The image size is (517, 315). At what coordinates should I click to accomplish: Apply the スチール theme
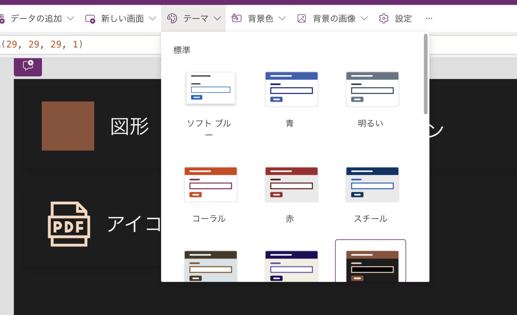(x=372, y=185)
